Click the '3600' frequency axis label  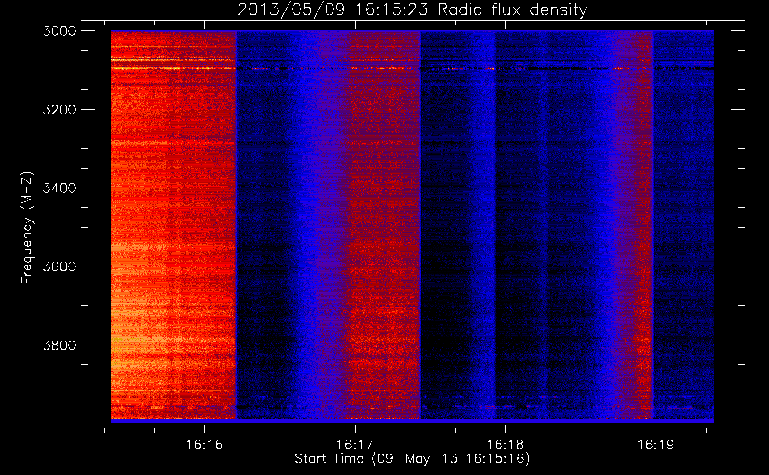tap(59, 266)
